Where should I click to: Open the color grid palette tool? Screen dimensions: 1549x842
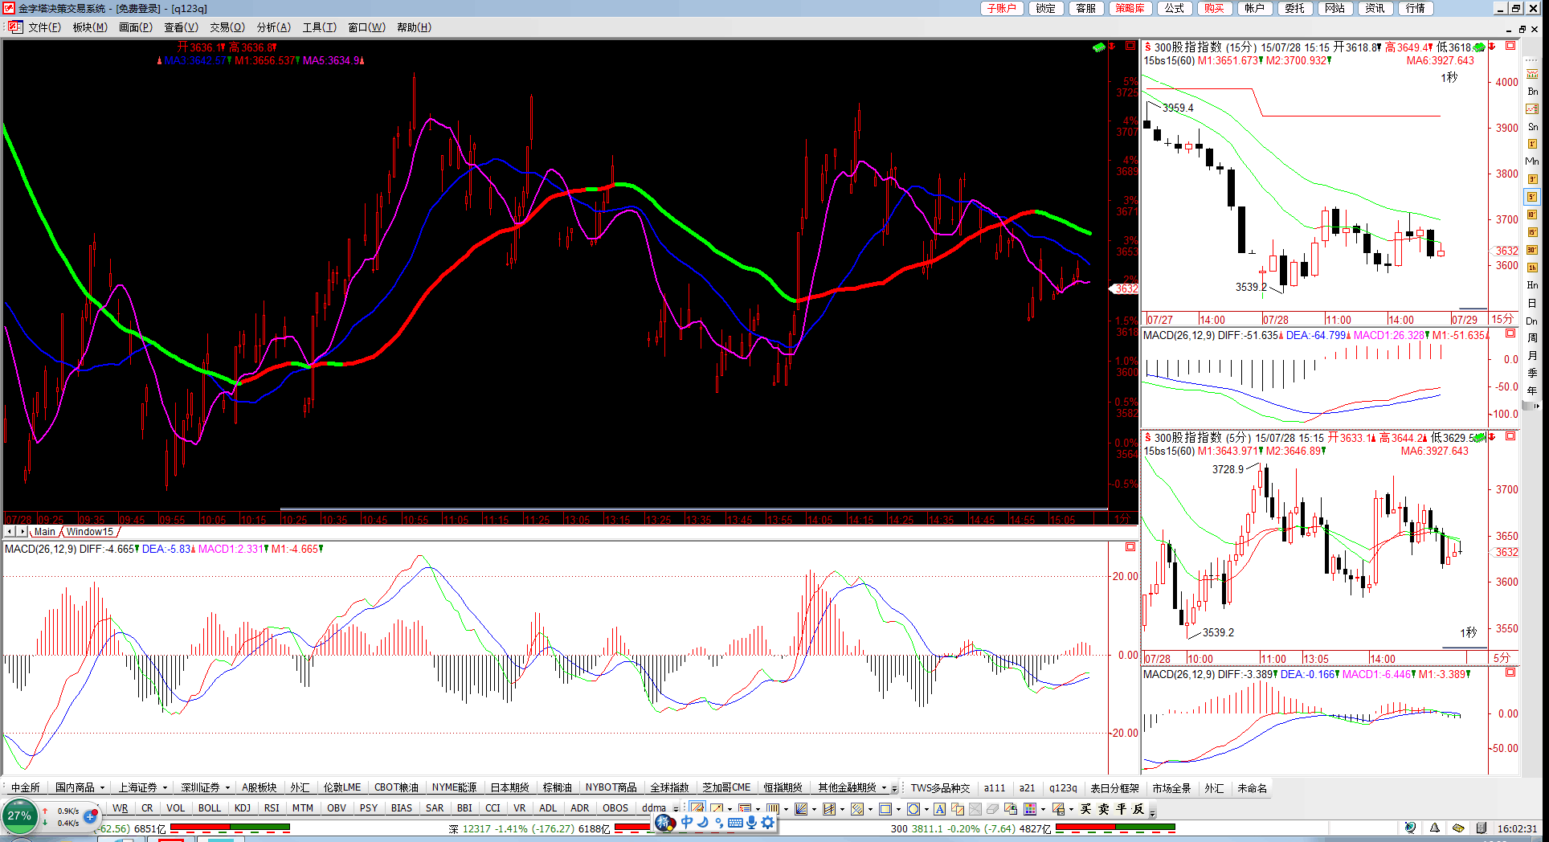1030,809
